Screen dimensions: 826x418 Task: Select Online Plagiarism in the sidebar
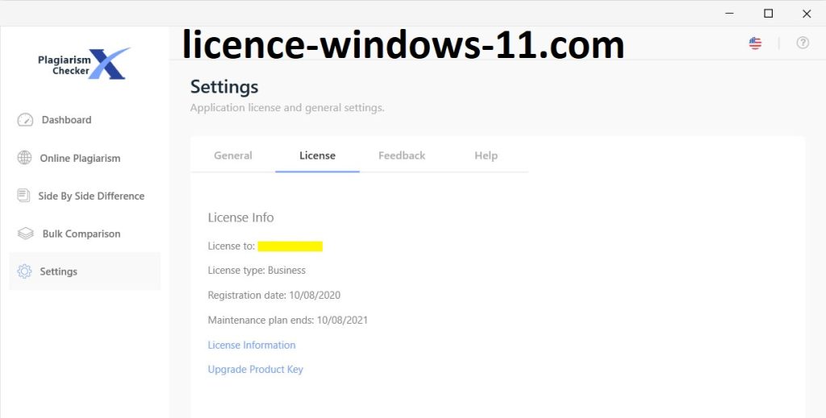coord(80,158)
